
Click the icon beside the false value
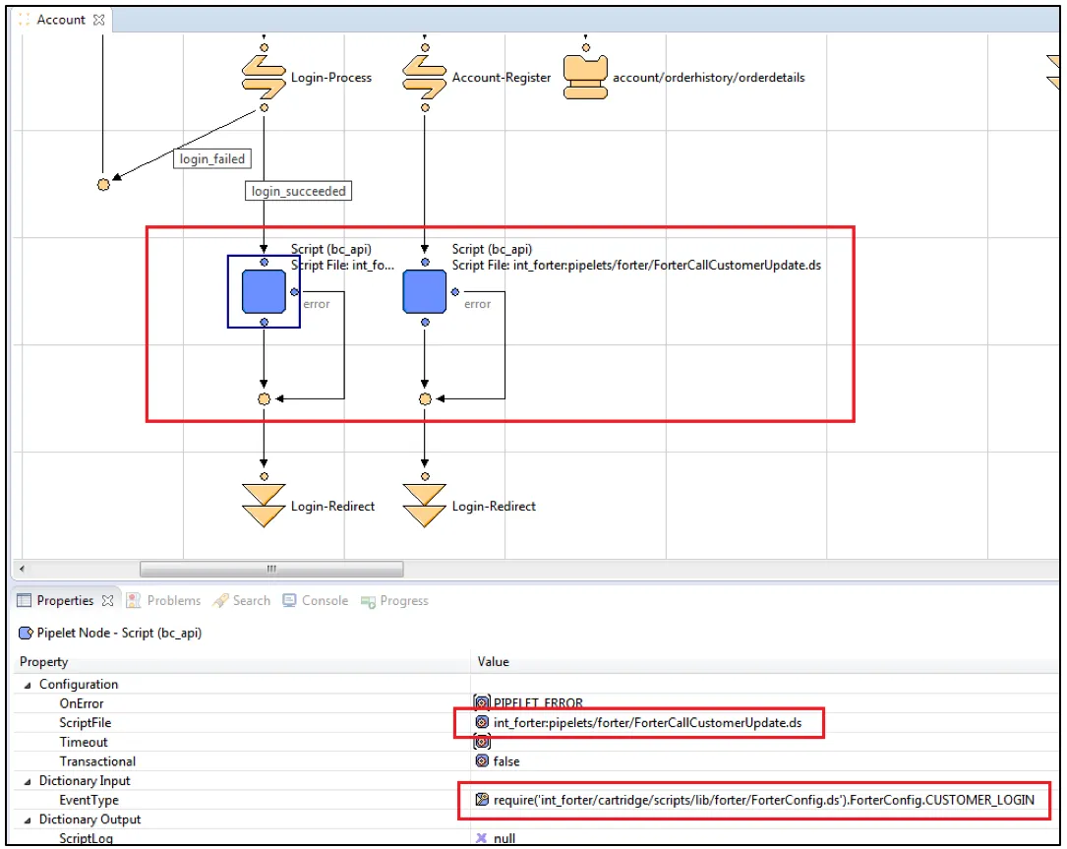pyautogui.click(x=482, y=761)
